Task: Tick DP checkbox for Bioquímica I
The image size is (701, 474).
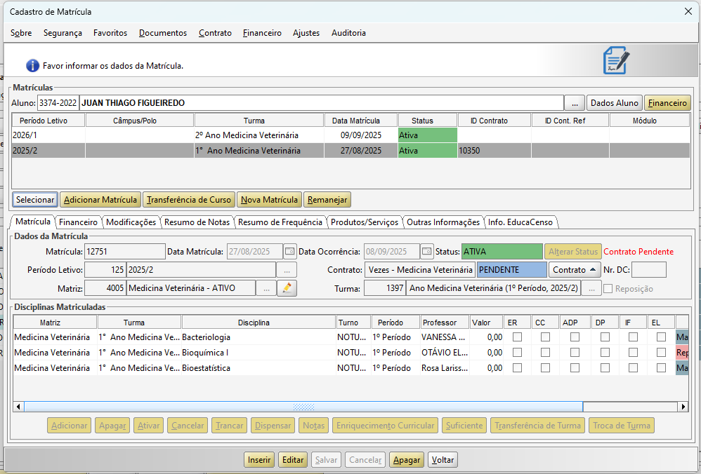Action: [605, 353]
